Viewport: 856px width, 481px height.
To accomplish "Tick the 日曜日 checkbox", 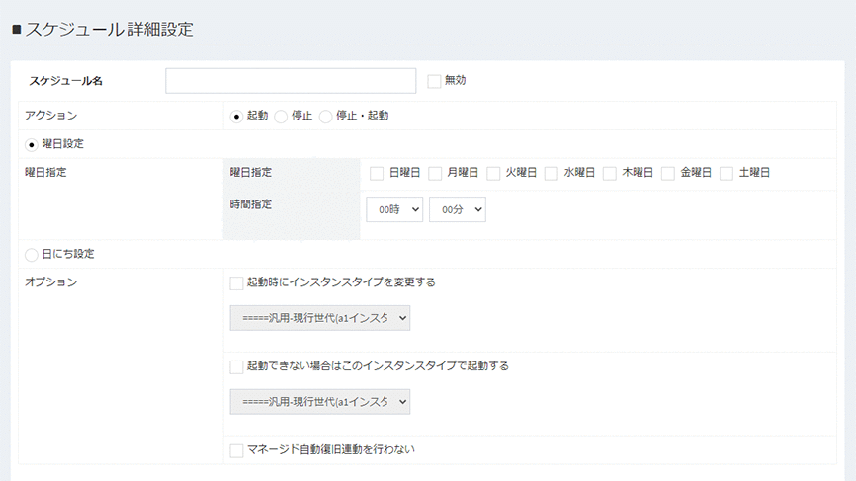I will click(x=377, y=174).
